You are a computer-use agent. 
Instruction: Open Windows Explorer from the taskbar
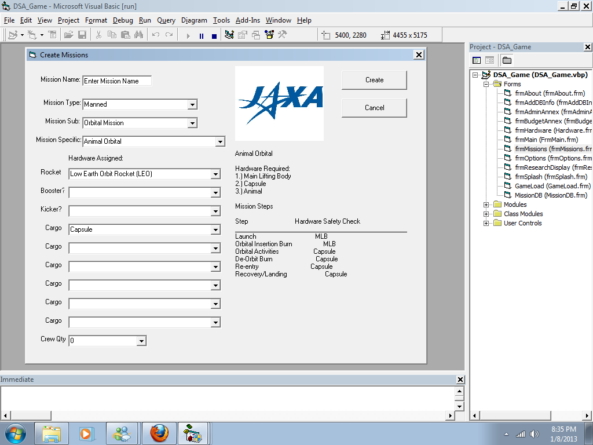(x=52, y=433)
